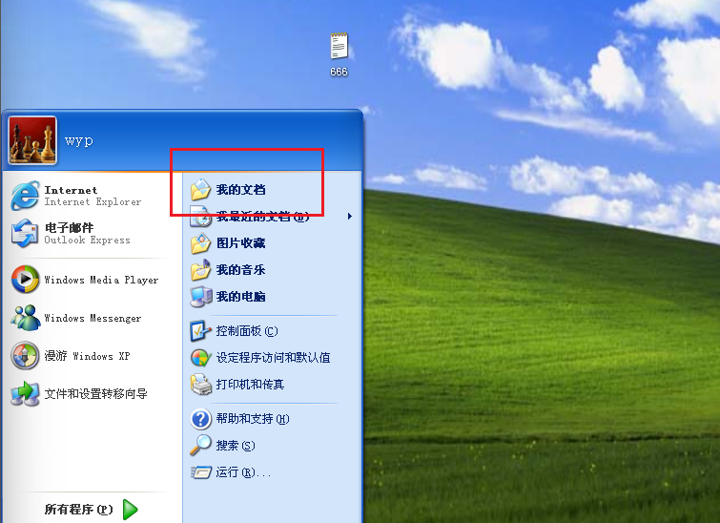Screen dimensions: 720x523
Task: Click the 我最近的文档(D) label
Action: 262,217
